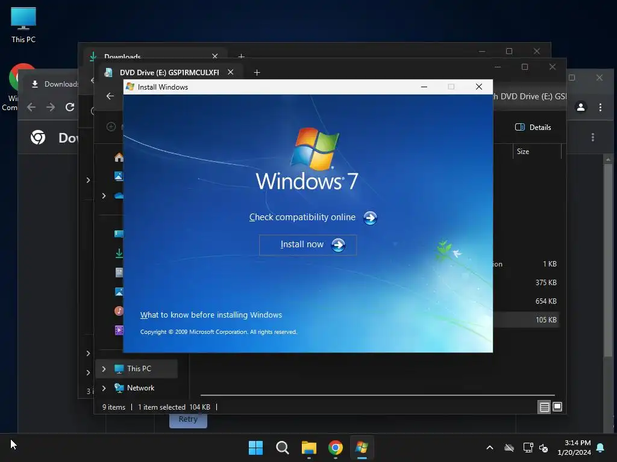Select the 1 KB file row
617x462 pixels.
coord(525,264)
